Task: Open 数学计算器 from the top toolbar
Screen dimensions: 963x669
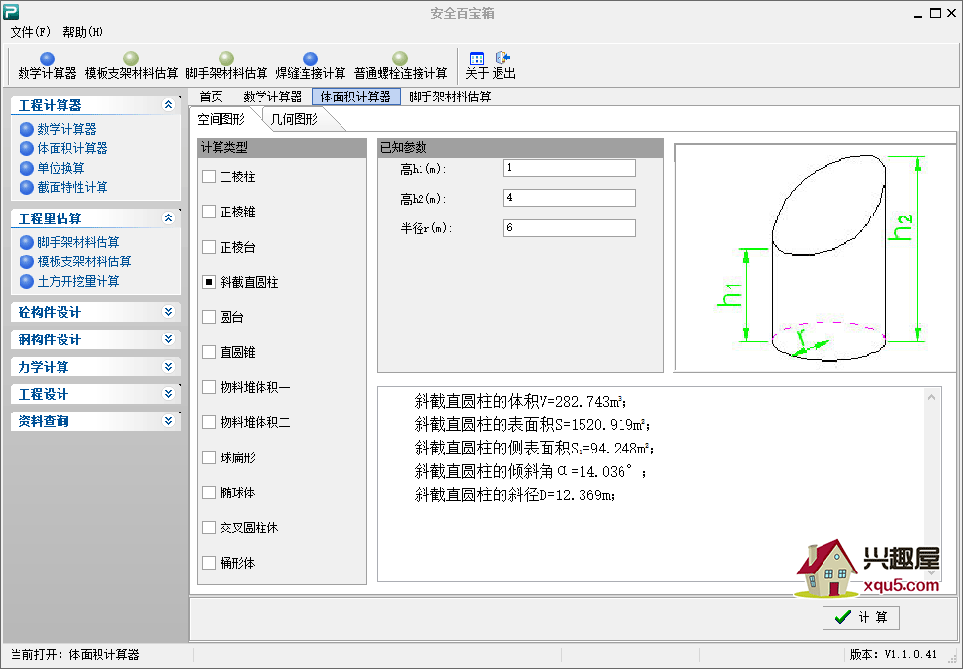Action: [47, 66]
